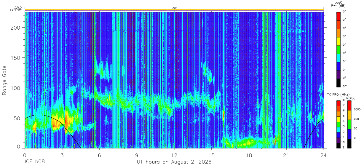The width and height of the screenshot is (364, 168).
Task: Click the 'Lag0 Pwr (dB)' colorbar title
Action: [x=339, y=4]
